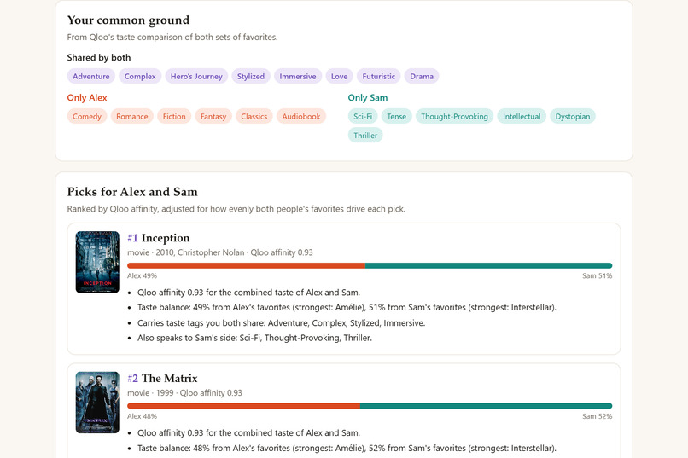Select the Complex shared tag
Viewport: 688px width, 458px height.
click(x=140, y=76)
